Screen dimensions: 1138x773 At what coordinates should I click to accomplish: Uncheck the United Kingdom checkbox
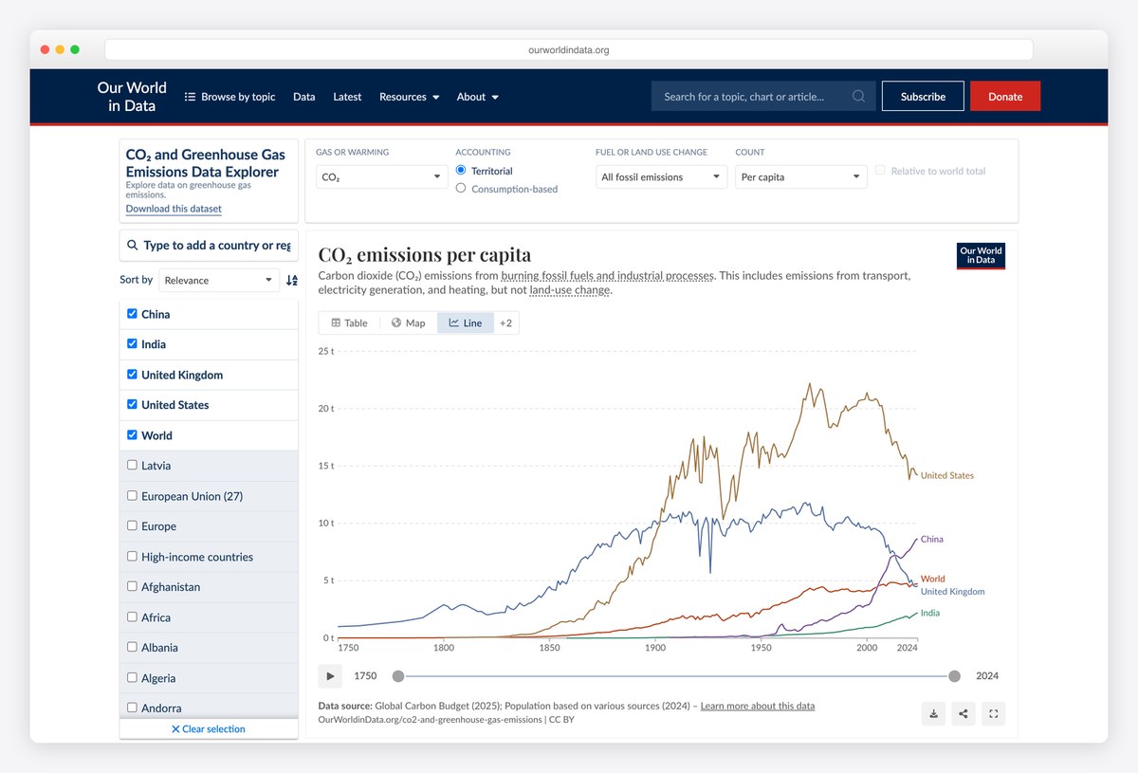132,374
